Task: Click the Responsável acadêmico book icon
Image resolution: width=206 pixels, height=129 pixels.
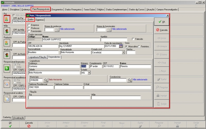Action: 7,84
